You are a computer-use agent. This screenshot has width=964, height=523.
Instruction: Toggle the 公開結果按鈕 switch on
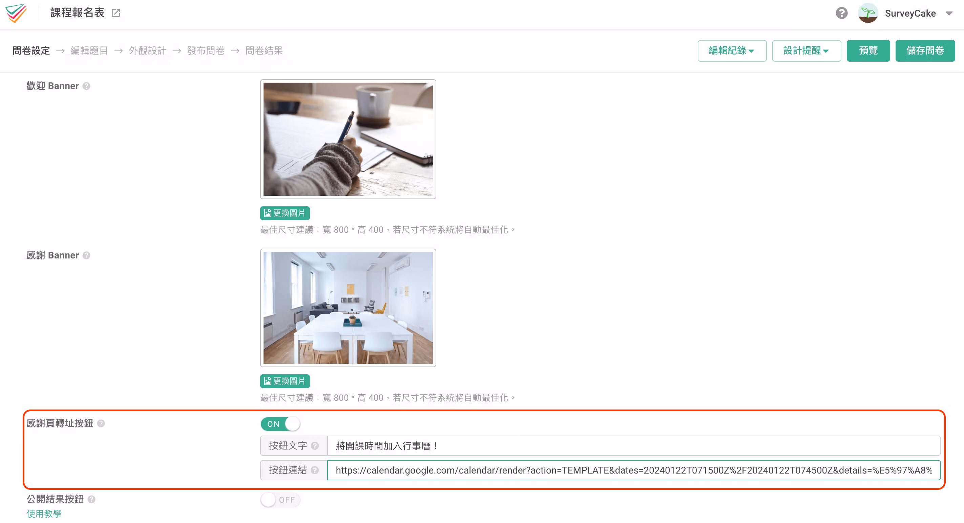tap(280, 500)
